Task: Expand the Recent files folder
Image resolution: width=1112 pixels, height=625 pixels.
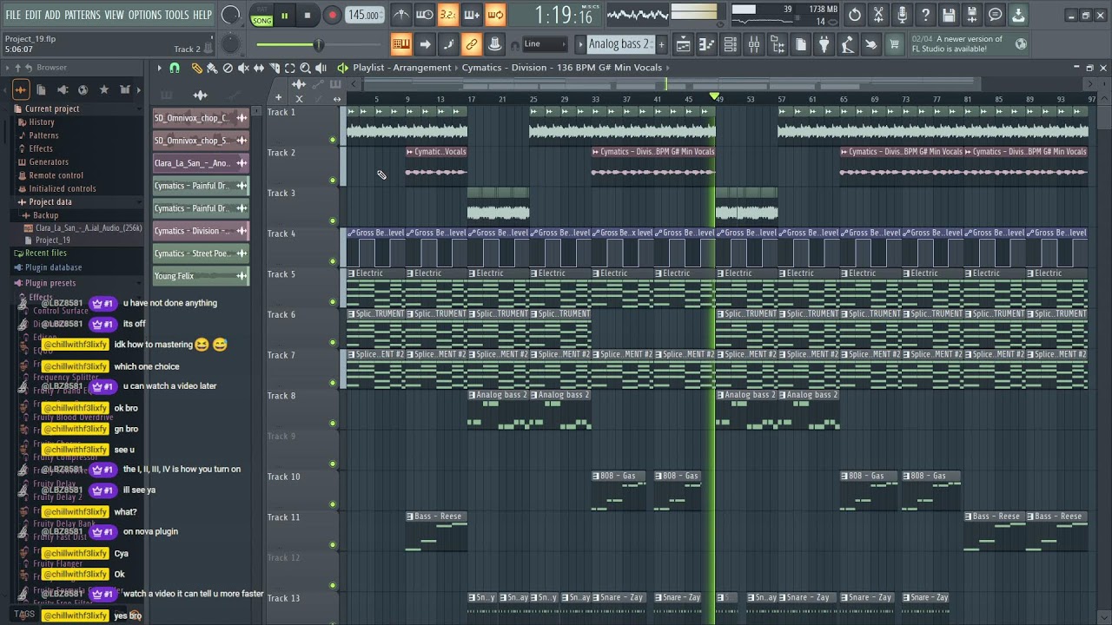Action: pos(45,253)
